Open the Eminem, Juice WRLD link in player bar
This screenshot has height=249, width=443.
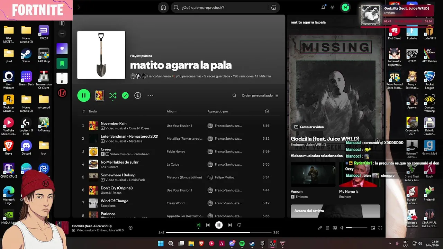(x=110, y=230)
